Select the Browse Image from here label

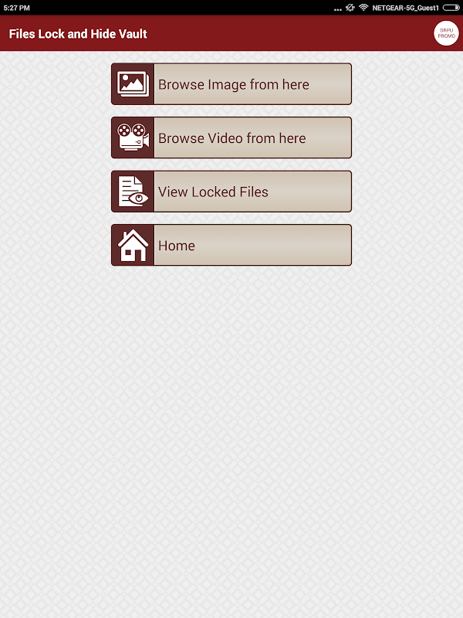[234, 84]
